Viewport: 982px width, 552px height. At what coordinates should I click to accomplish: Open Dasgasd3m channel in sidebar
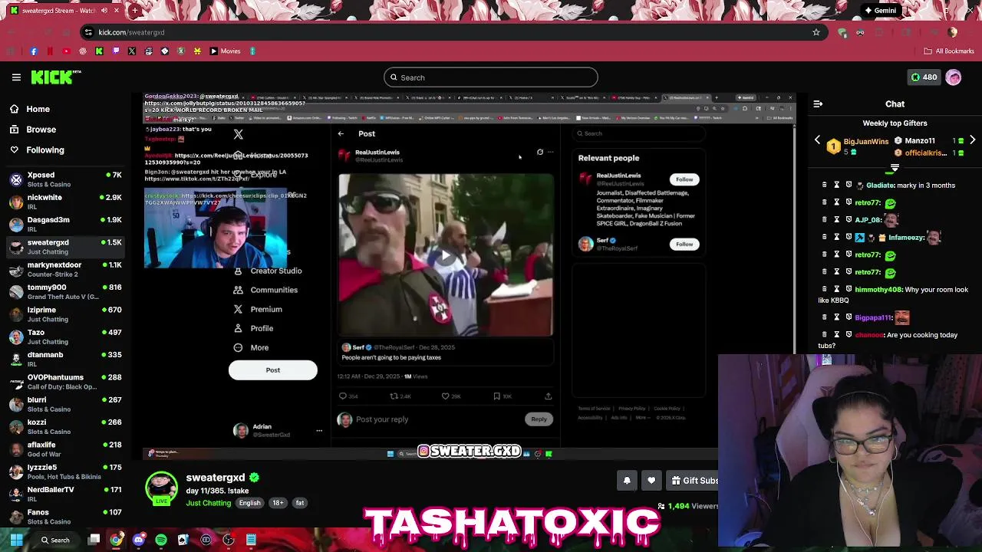(65, 224)
